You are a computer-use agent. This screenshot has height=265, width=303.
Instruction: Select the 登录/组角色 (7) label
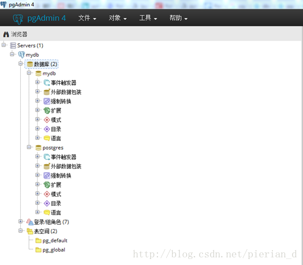(x=51, y=222)
